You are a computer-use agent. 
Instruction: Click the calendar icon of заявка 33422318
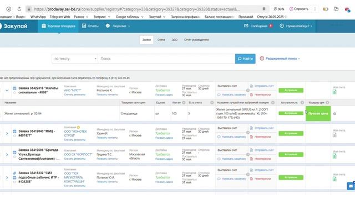point(14,88)
